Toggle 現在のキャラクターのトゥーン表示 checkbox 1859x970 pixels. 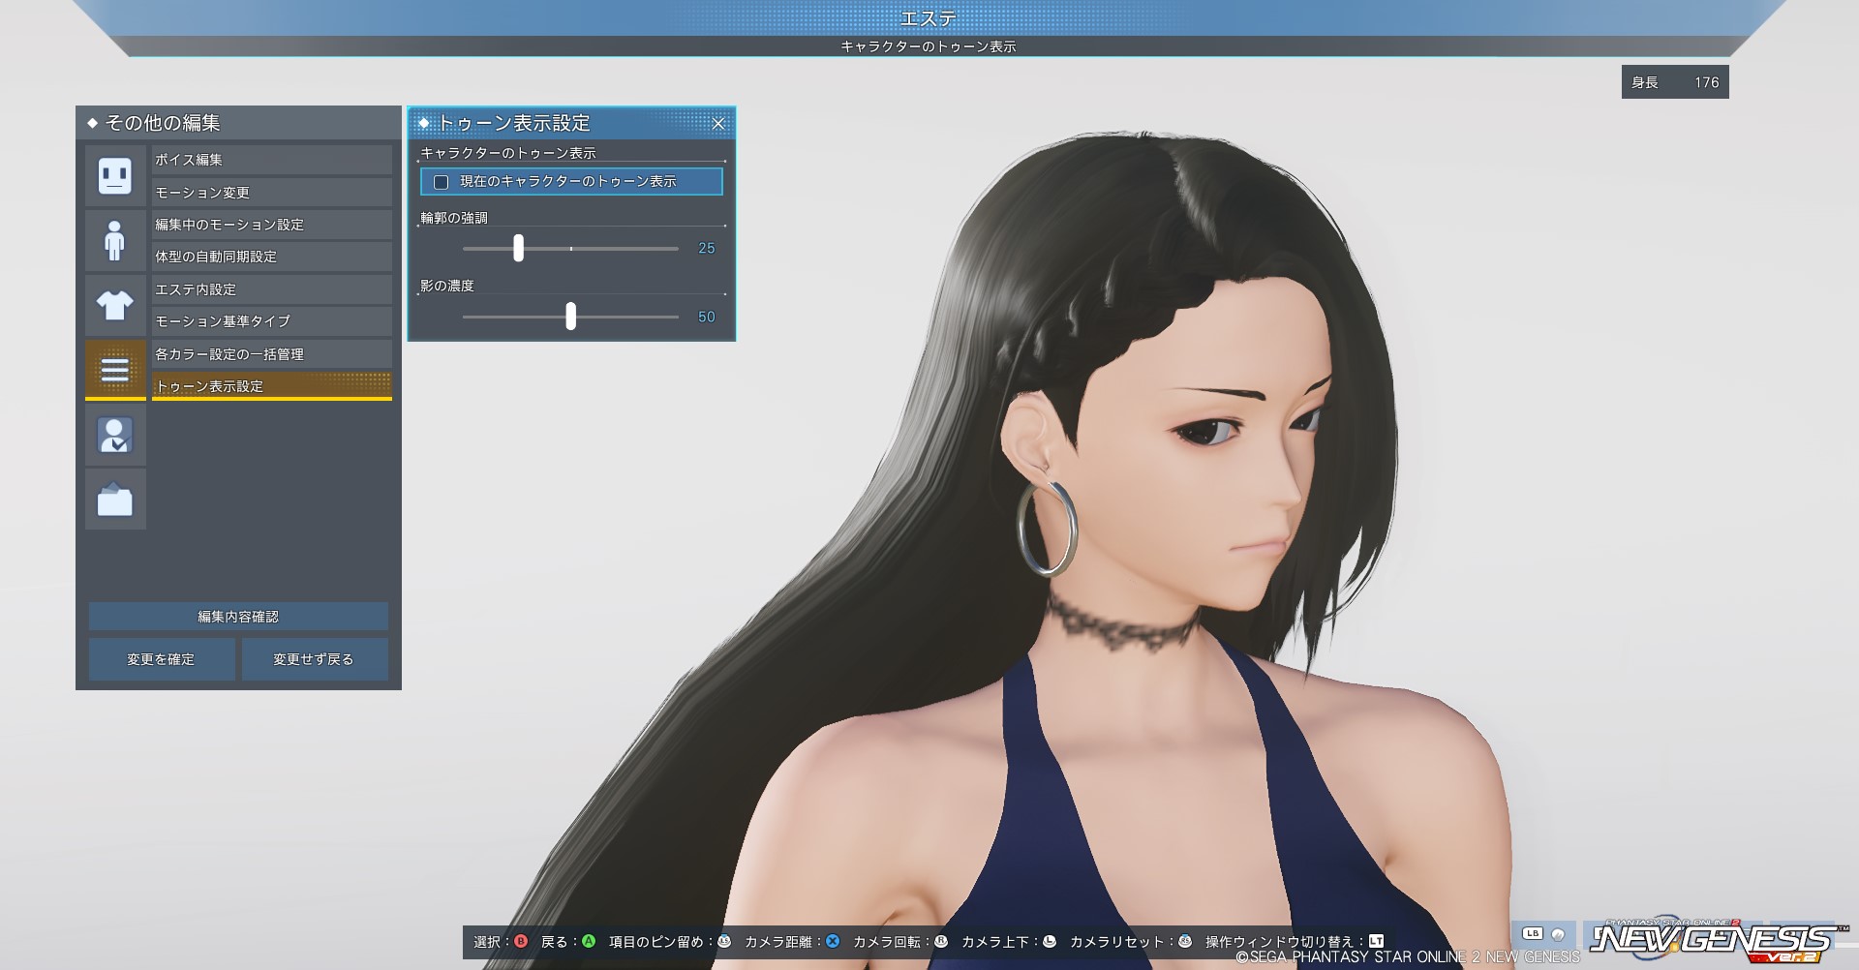[x=442, y=182]
